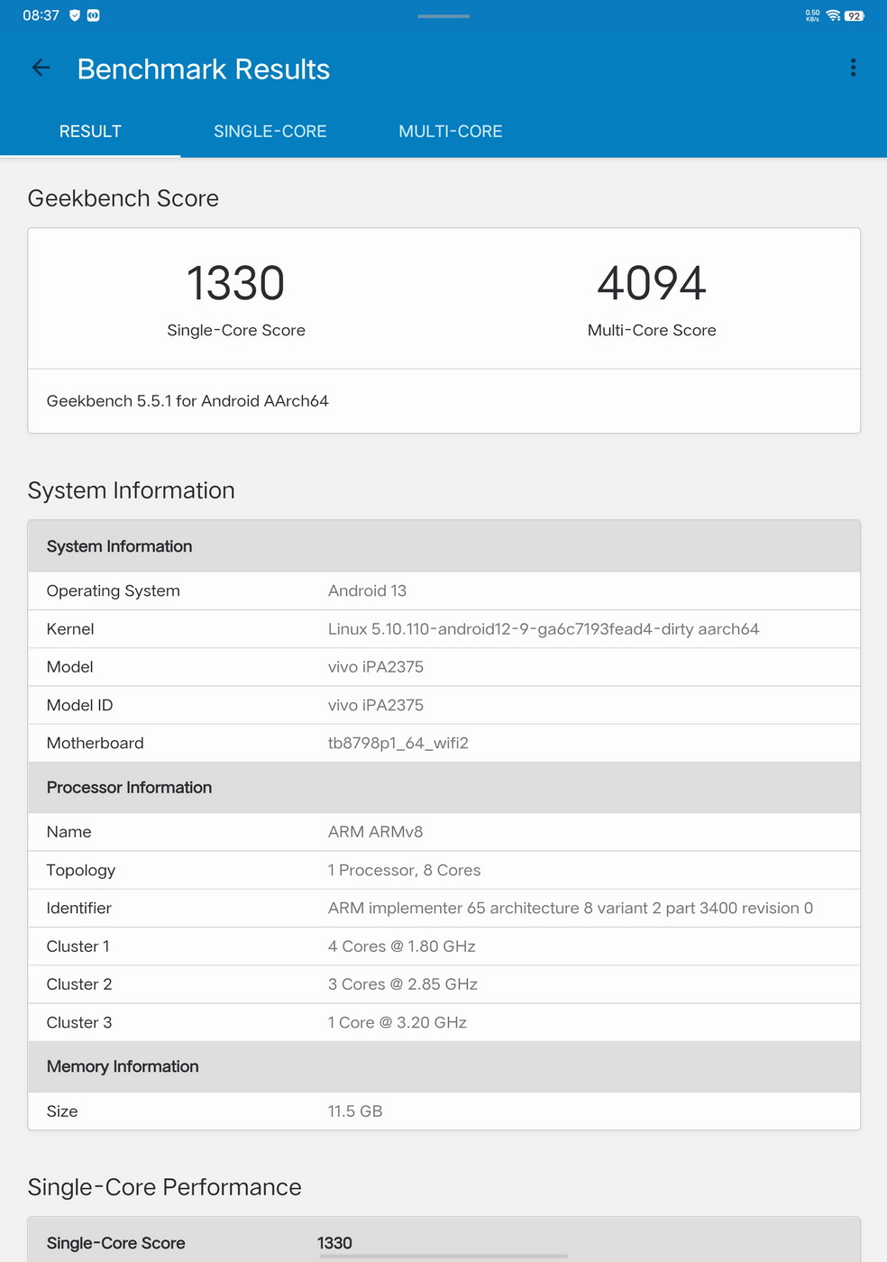Tap the Single-Core Score performance row label
Viewport: 887px width, 1262px height.
(x=116, y=1243)
